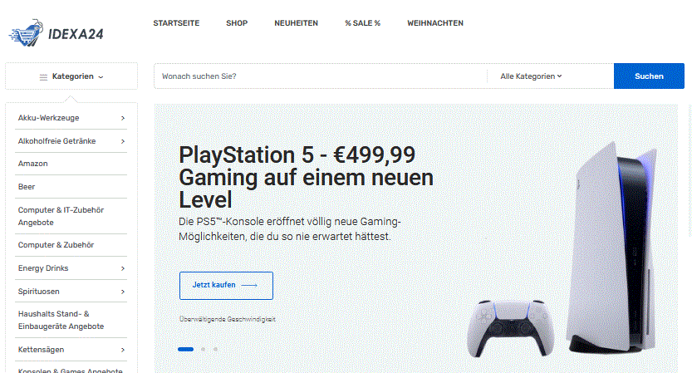Select the second slider dot indicator
Screen dimensions: 692x373
(203, 349)
